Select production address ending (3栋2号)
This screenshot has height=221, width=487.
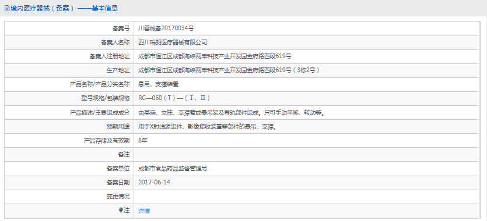point(229,70)
